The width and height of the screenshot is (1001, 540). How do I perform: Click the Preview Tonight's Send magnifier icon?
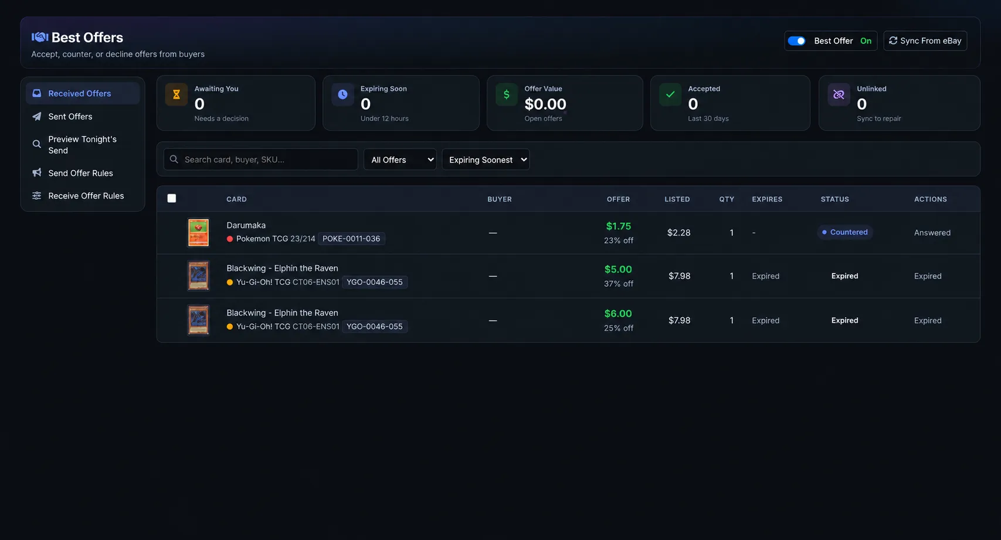point(36,144)
